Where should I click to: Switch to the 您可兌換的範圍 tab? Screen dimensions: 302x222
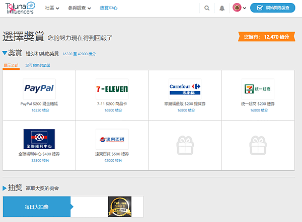point(38,65)
